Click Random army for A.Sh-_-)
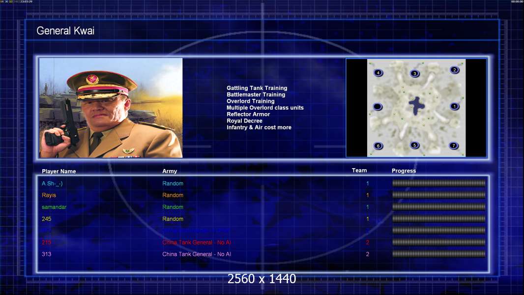 [173, 183]
